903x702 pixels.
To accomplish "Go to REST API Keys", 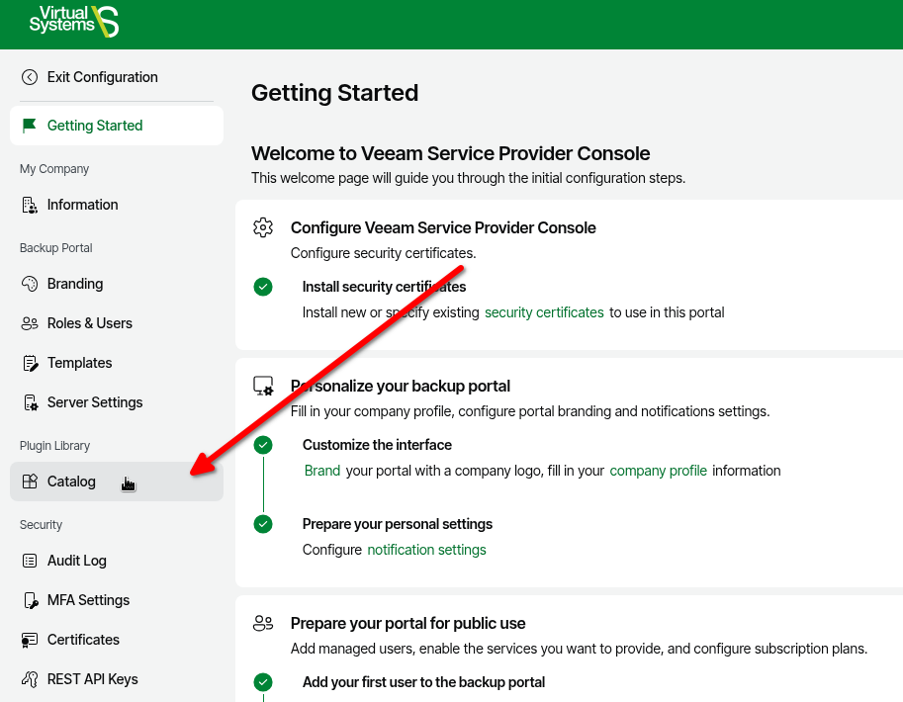I will point(92,679).
